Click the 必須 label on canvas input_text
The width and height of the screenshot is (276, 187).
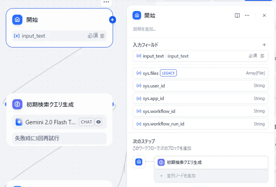pyautogui.click(x=93, y=36)
